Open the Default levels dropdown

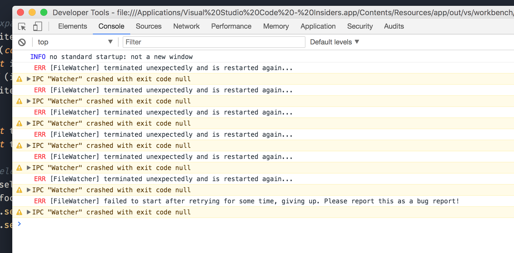click(x=334, y=42)
